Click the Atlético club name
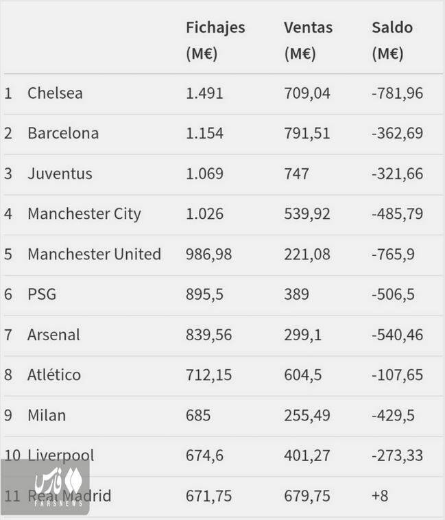445x520 pixels. click(x=54, y=375)
